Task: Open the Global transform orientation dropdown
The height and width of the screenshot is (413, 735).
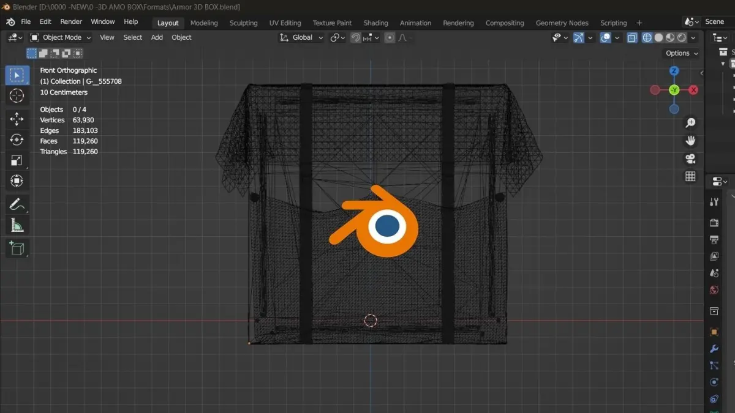Action: coord(301,37)
